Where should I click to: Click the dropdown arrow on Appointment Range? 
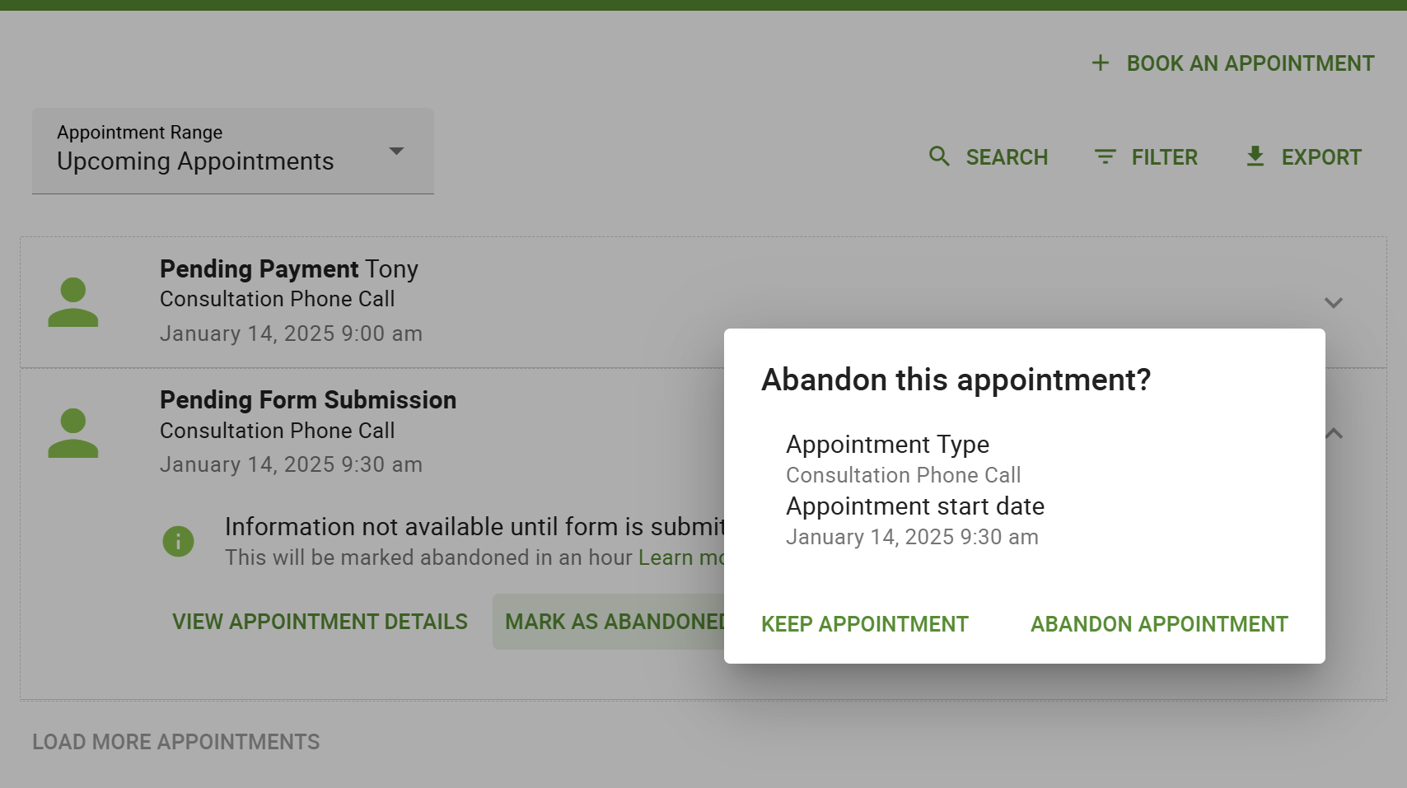(397, 151)
